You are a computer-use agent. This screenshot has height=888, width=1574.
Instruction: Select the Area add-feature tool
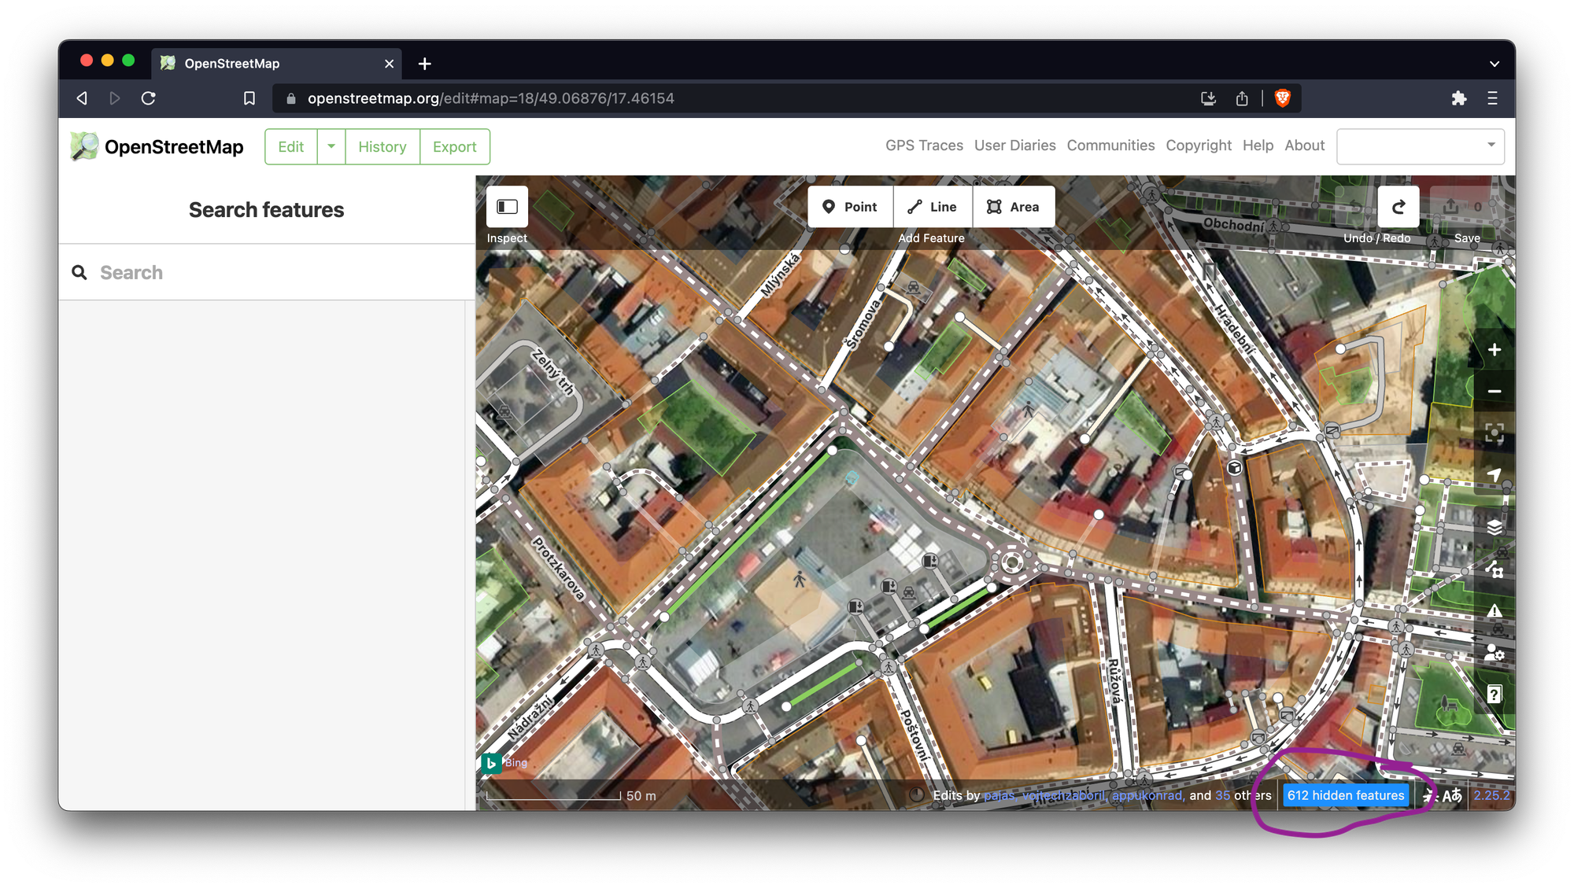[1014, 207]
